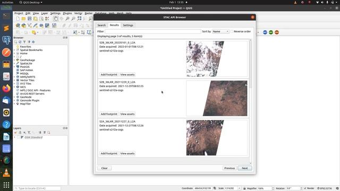Expand the PostGIS browser item

point(15,67)
